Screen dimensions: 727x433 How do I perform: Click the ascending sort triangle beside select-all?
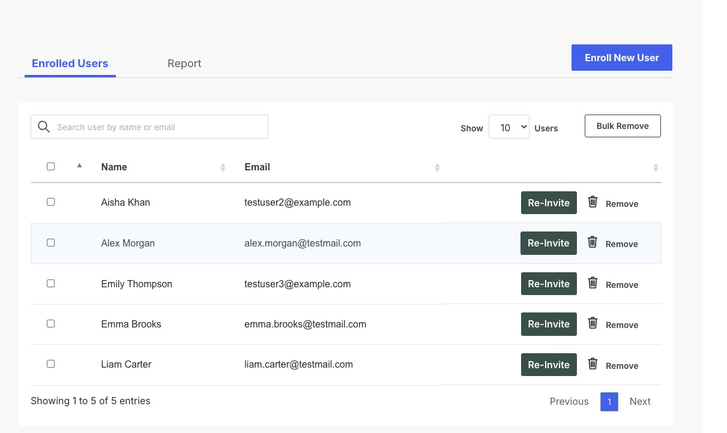click(x=79, y=166)
